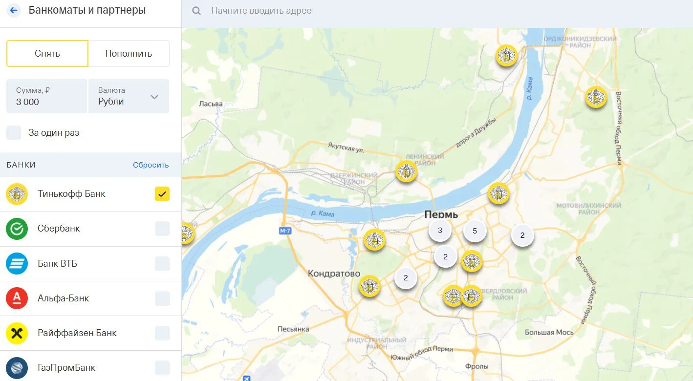Expand the cluster of 5 ATMs
Viewport: 693px width, 381px height.
coord(475,231)
